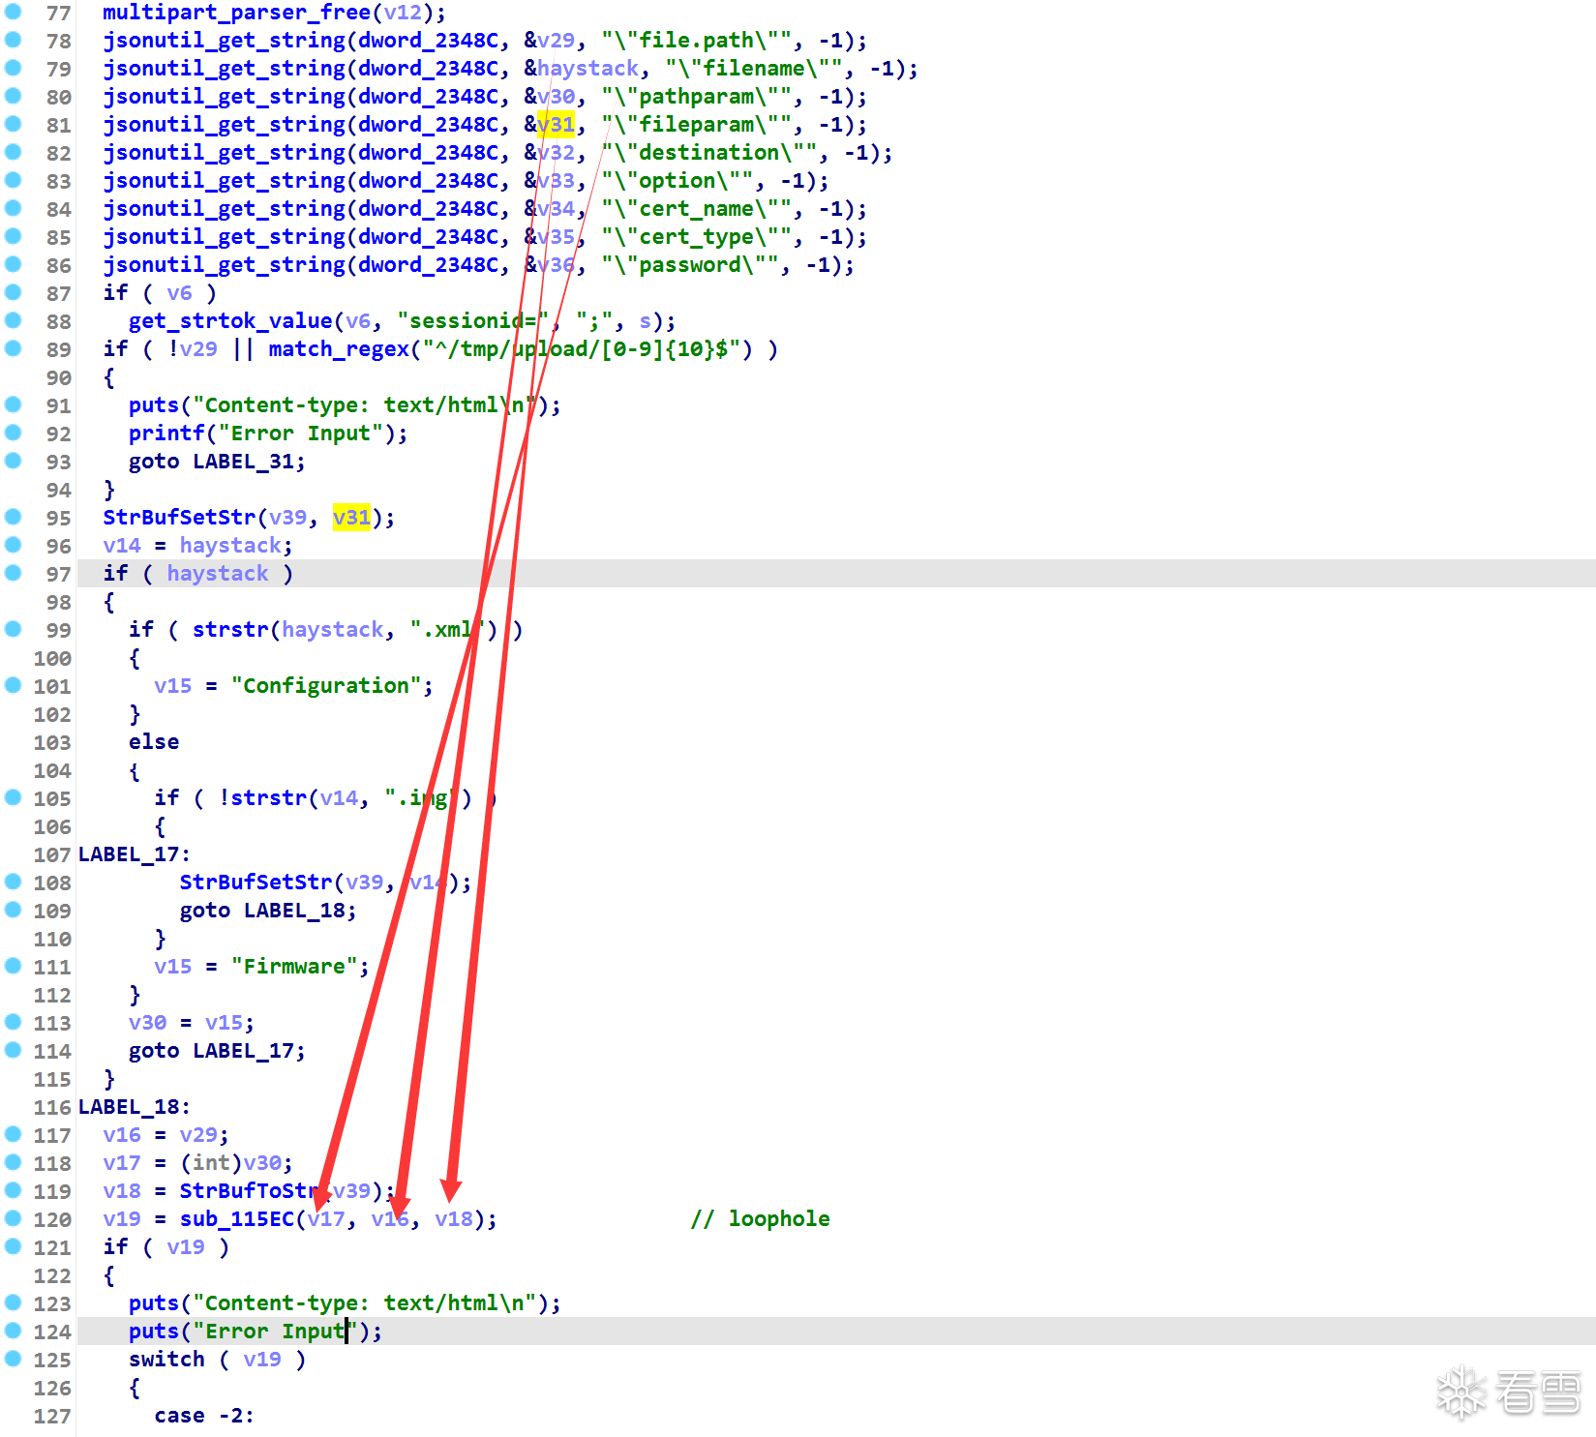Image resolution: width=1596 pixels, height=1437 pixels.
Task: Click the else keyword on line 103
Action: click(x=154, y=742)
